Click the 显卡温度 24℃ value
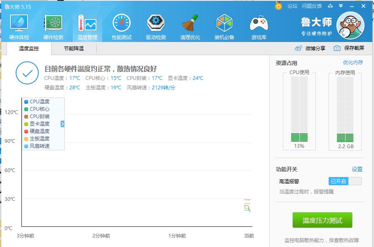Viewport: 374px width, 247px height. click(198, 78)
